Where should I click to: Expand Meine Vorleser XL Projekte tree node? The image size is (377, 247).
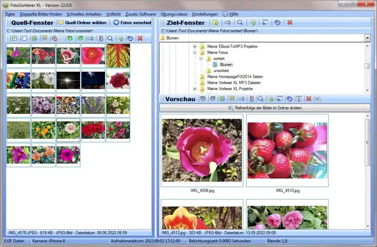[195, 89]
